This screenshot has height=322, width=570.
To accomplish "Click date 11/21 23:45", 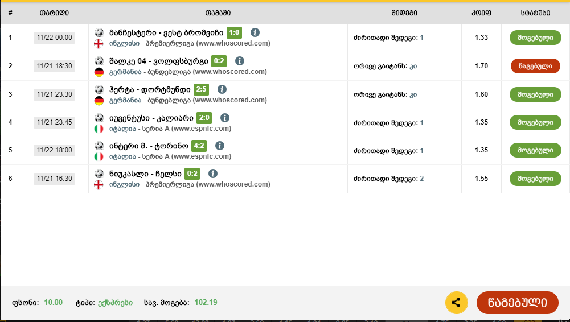I will (x=54, y=122).
